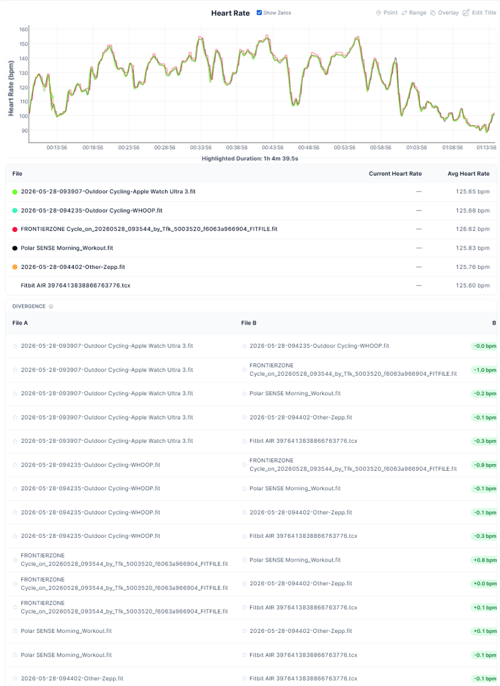Open the Edit Title pencil icon
The height and width of the screenshot is (686, 500).
(466, 13)
